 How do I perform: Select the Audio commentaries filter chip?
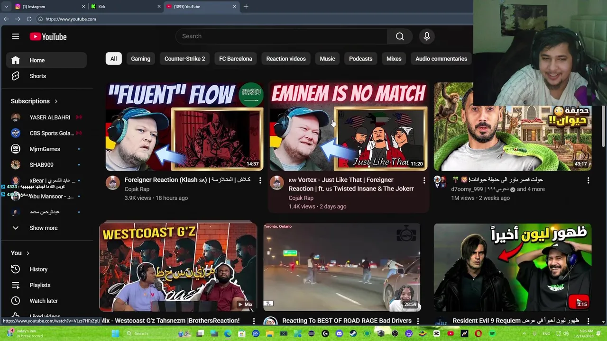pos(441,59)
